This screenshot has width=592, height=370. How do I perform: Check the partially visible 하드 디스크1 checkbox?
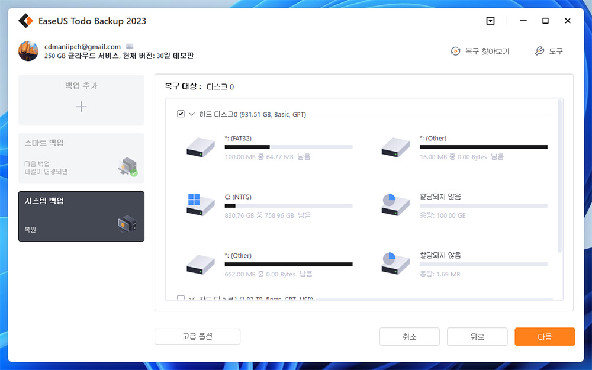pyautogui.click(x=181, y=298)
